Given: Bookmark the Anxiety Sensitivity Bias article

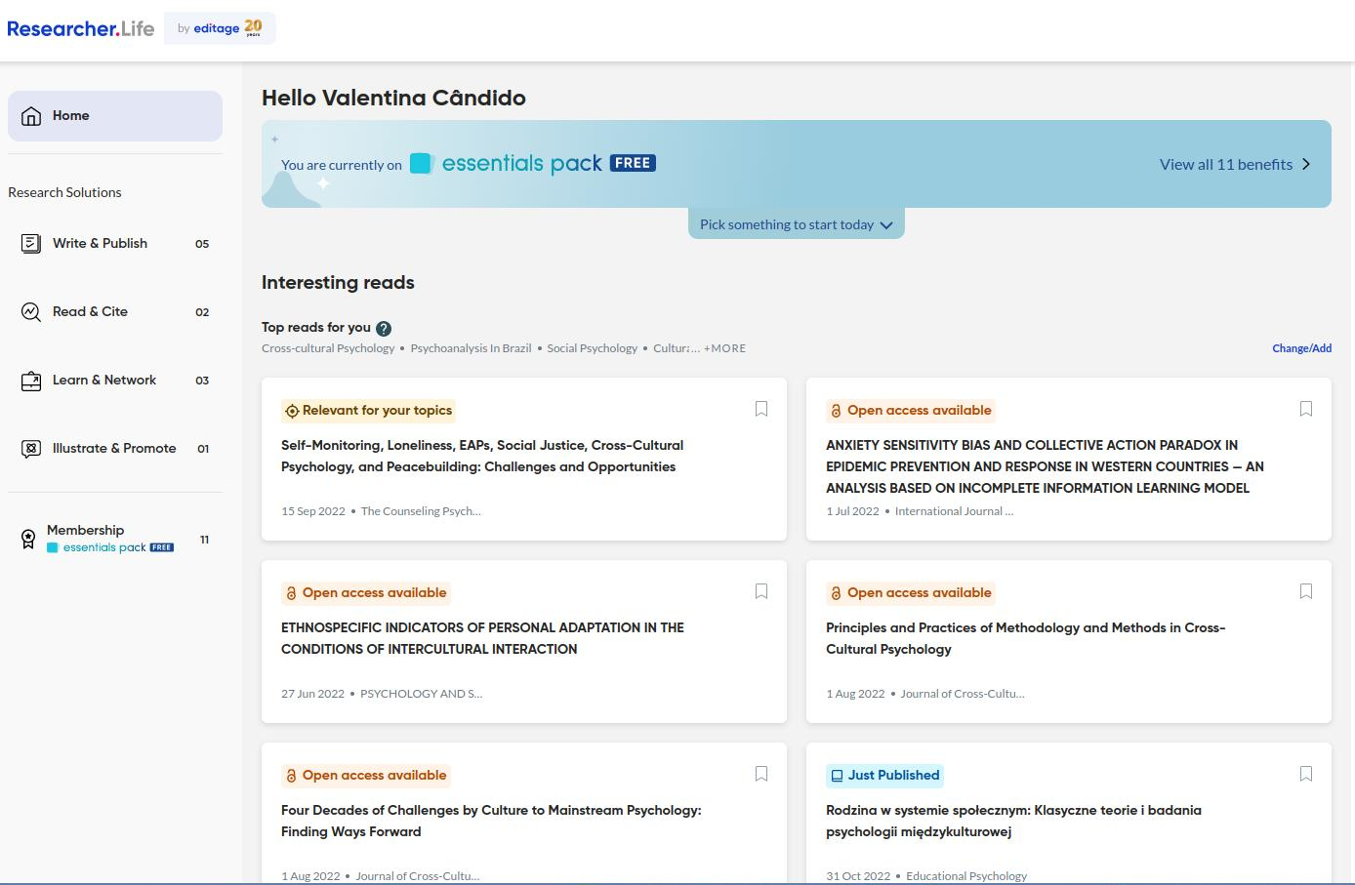Looking at the screenshot, I should click(x=1306, y=409).
